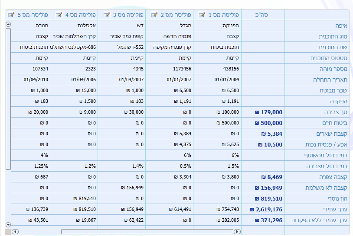Click the אקסלנס company cell
The width and height of the screenshot is (353, 236).
click(x=87, y=26)
